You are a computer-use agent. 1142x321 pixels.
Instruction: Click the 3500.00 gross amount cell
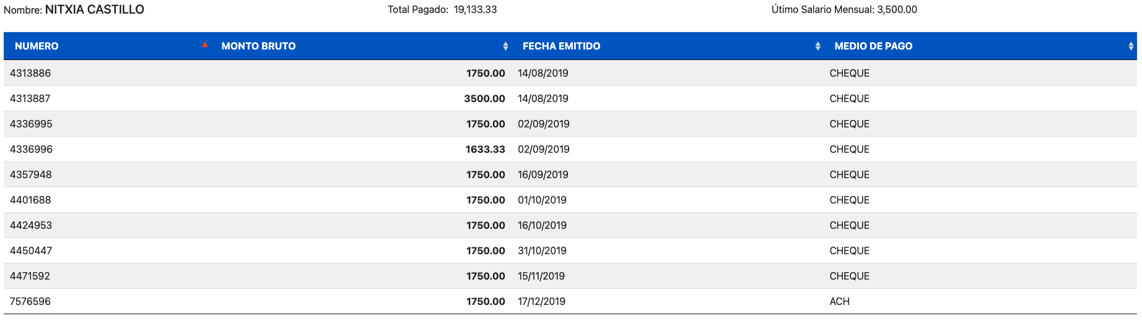pyautogui.click(x=484, y=98)
